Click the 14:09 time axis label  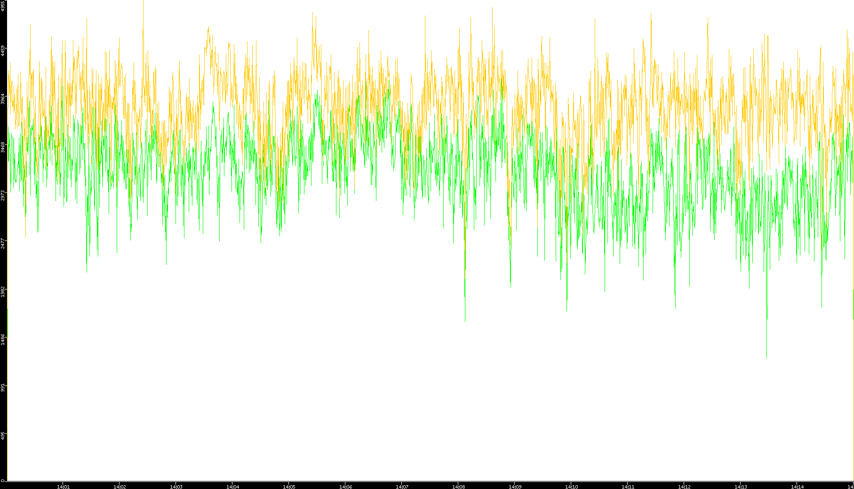pos(515,487)
